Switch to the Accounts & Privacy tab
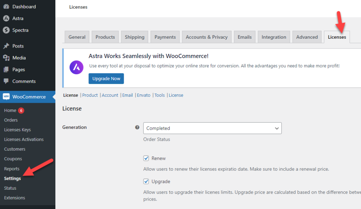 (x=207, y=37)
